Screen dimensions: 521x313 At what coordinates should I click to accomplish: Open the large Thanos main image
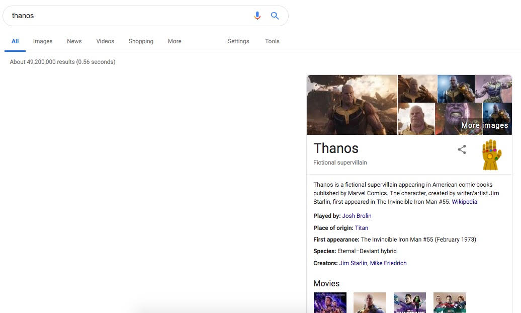click(352, 105)
